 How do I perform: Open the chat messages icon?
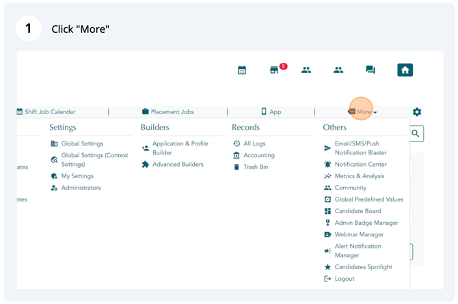371,70
